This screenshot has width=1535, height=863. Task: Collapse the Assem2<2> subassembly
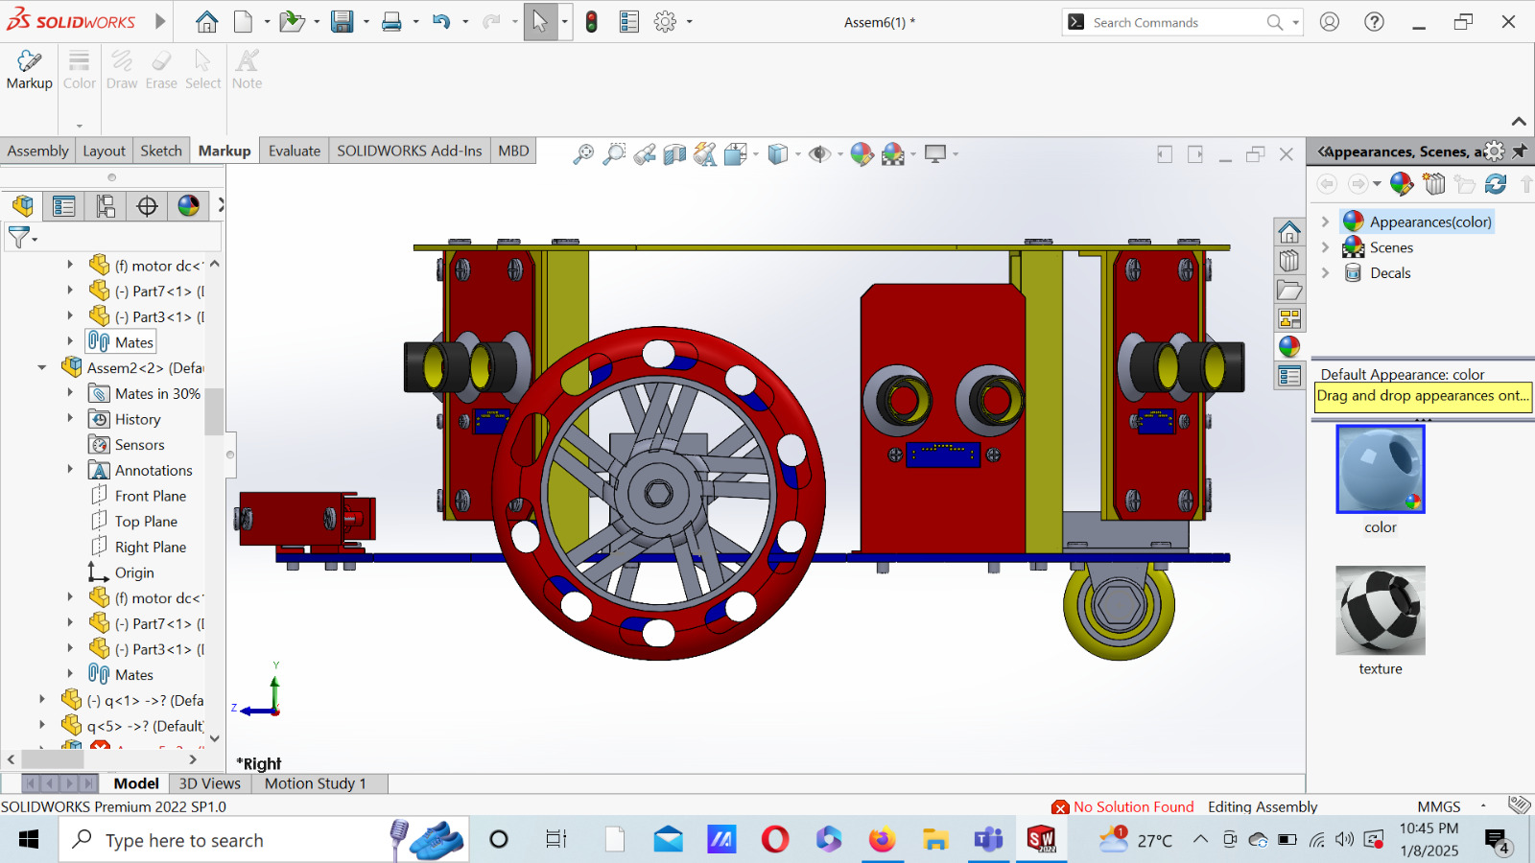point(40,367)
